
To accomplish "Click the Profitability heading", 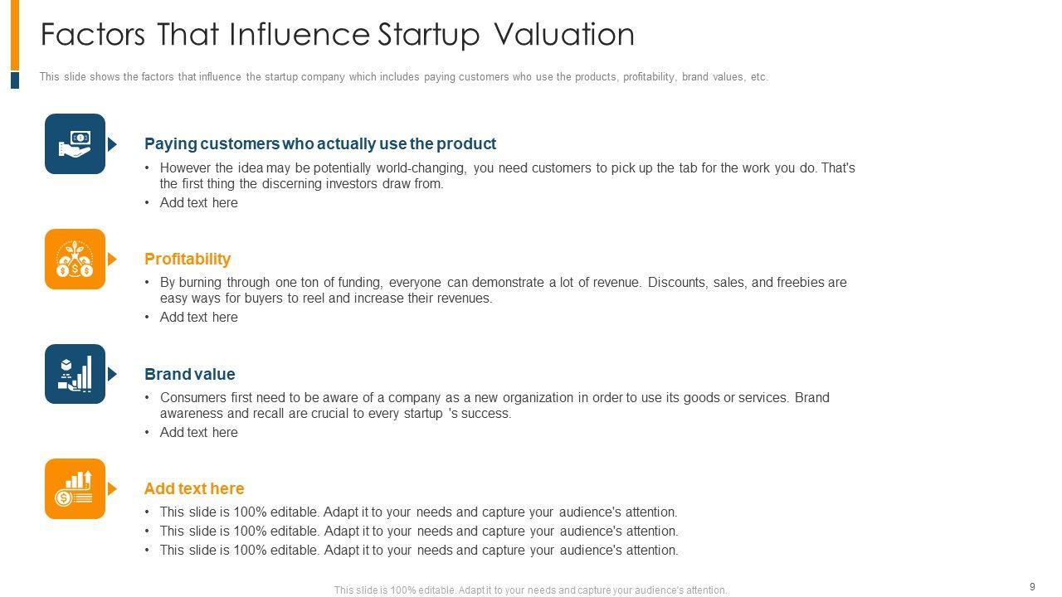I will [x=188, y=259].
